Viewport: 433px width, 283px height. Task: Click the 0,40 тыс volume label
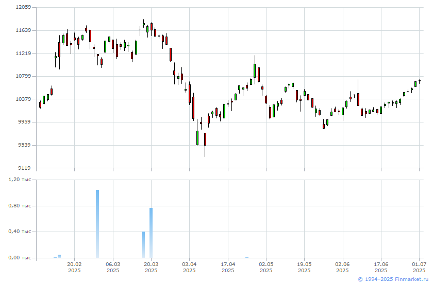click(20, 232)
